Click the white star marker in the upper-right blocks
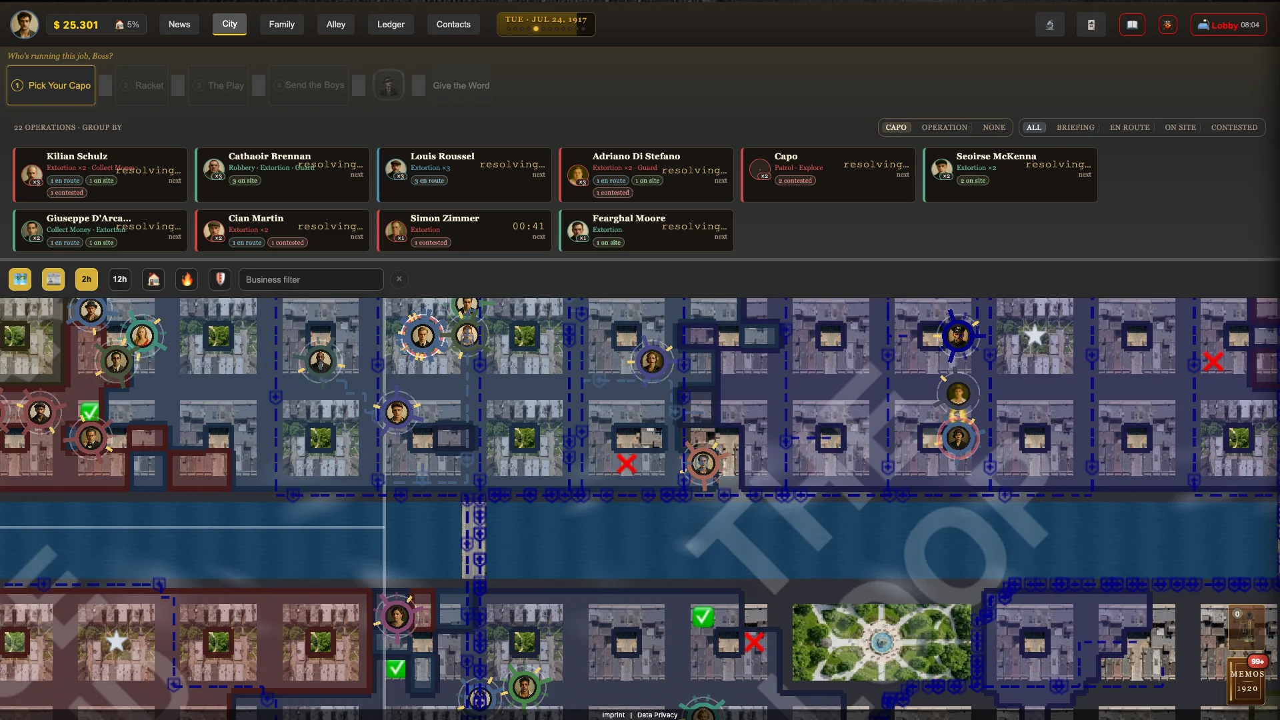The width and height of the screenshot is (1280, 720). pos(1034,335)
